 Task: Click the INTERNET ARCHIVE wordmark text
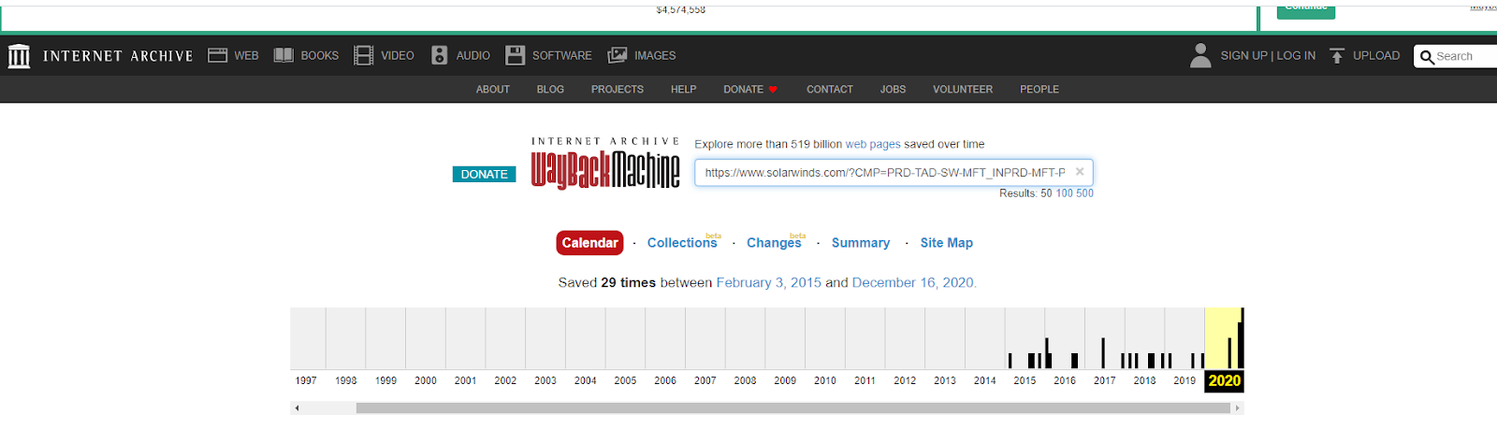tap(118, 56)
